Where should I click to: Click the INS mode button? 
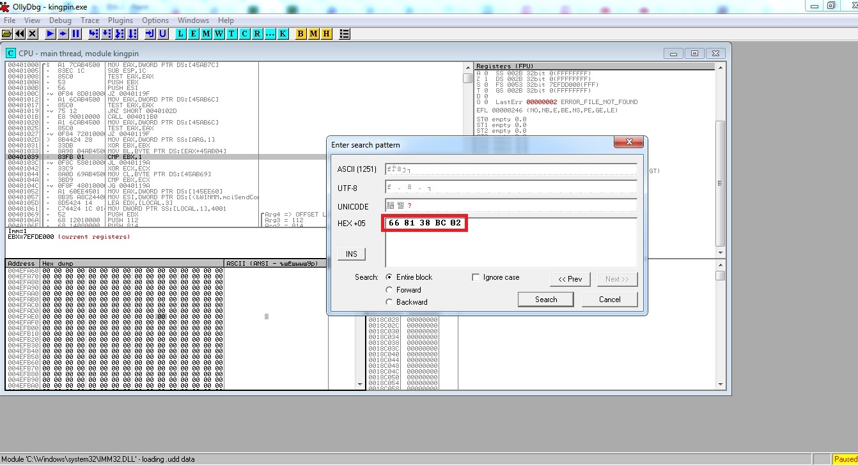pyautogui.click(x=352, y=254)
